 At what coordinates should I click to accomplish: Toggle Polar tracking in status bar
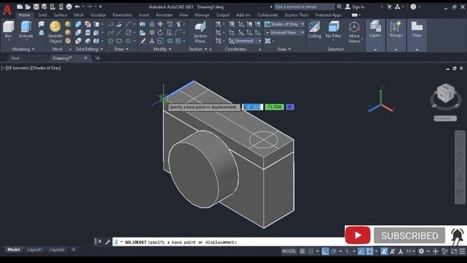pyautogui.click(x=333, y=251)
